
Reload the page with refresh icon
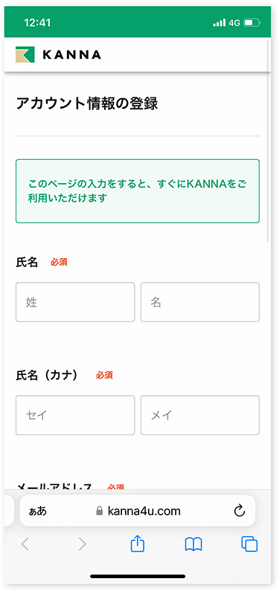click(x=240, y=510)
